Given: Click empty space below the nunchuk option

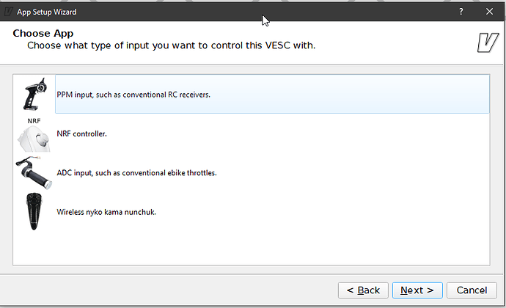Looking at the screenshot, I should click(249, 249).
